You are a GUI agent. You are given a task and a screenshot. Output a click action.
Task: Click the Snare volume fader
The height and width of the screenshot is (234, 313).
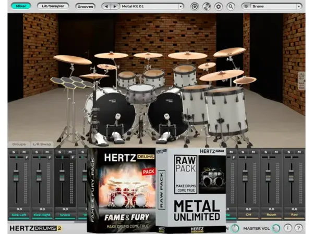[x=62, y=175]
